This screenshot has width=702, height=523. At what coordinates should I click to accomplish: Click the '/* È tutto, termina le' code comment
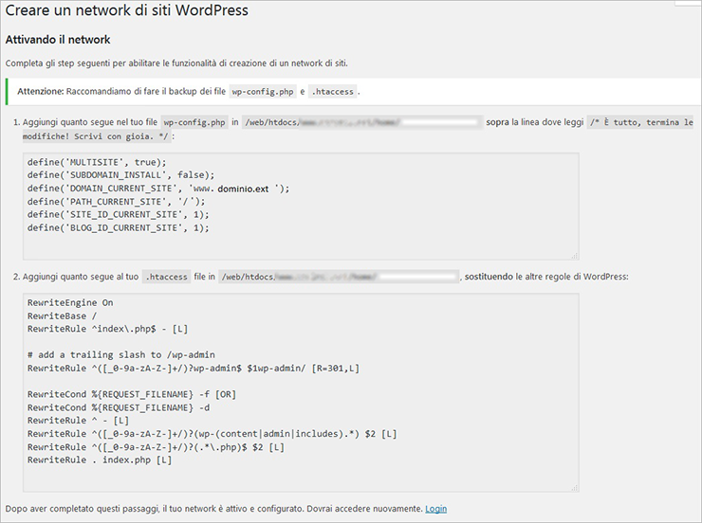641,122
